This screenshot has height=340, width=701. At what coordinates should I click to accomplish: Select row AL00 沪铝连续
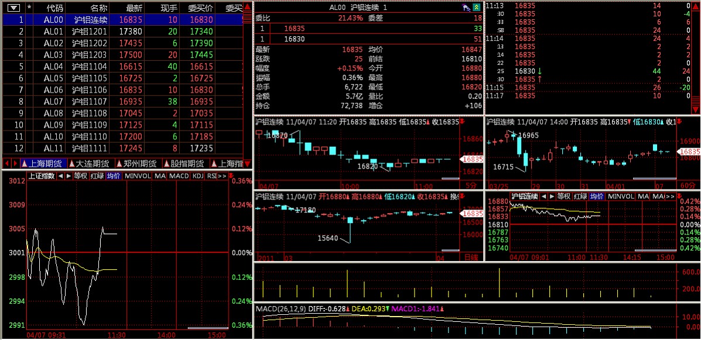[122, 20]
